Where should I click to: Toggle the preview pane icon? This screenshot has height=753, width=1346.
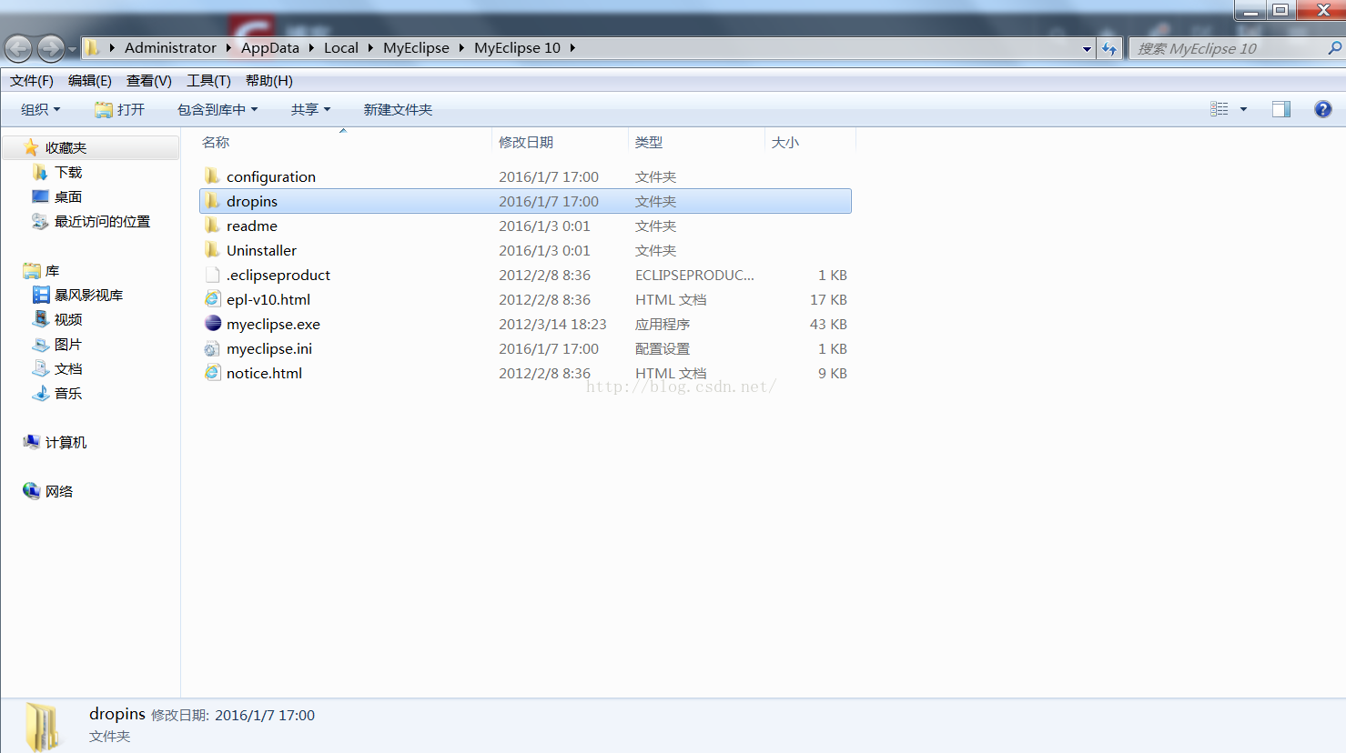[1281, 109]
